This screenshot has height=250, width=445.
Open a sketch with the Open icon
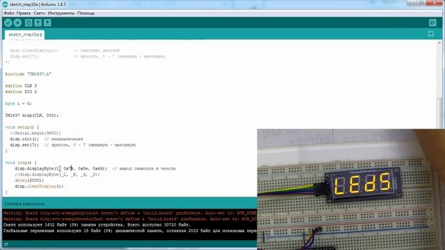coord(38,23)
